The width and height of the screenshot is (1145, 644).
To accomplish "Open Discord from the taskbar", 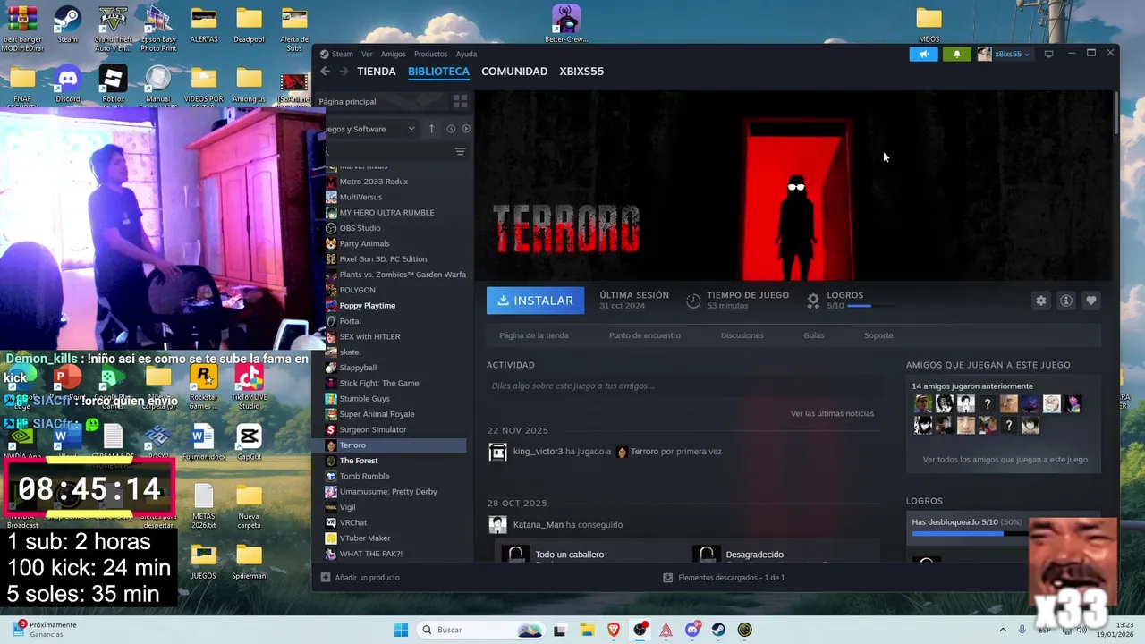I will (692, 630).
